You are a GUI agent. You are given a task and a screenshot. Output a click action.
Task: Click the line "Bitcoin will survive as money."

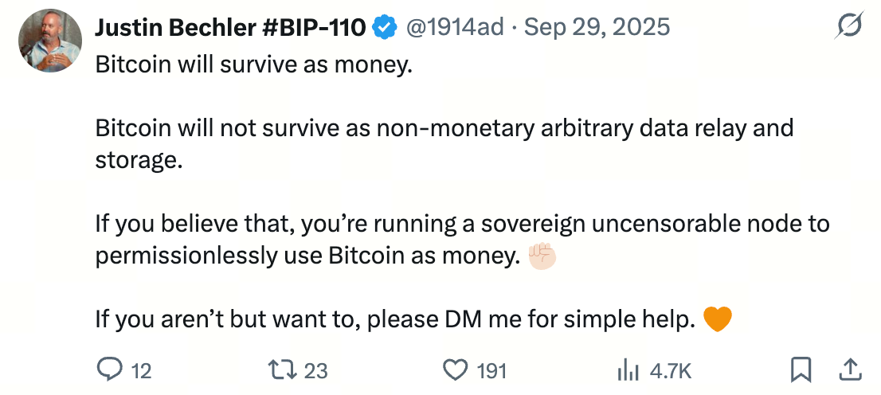click(x=254, y=65)
